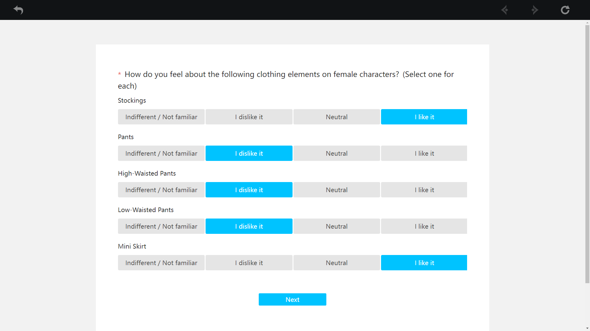590x331 pixels.
Task: Click the Pants row label
Action: [x=126, y=137]
